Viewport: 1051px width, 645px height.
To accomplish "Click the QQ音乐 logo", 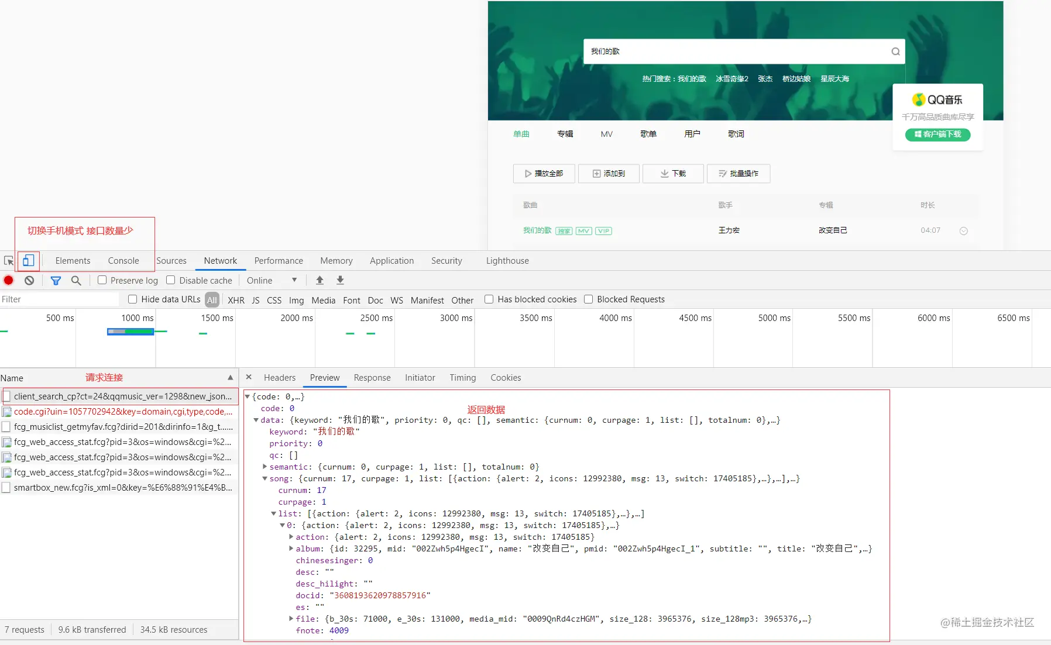I will pyautogui.click(x=937, y=100).
